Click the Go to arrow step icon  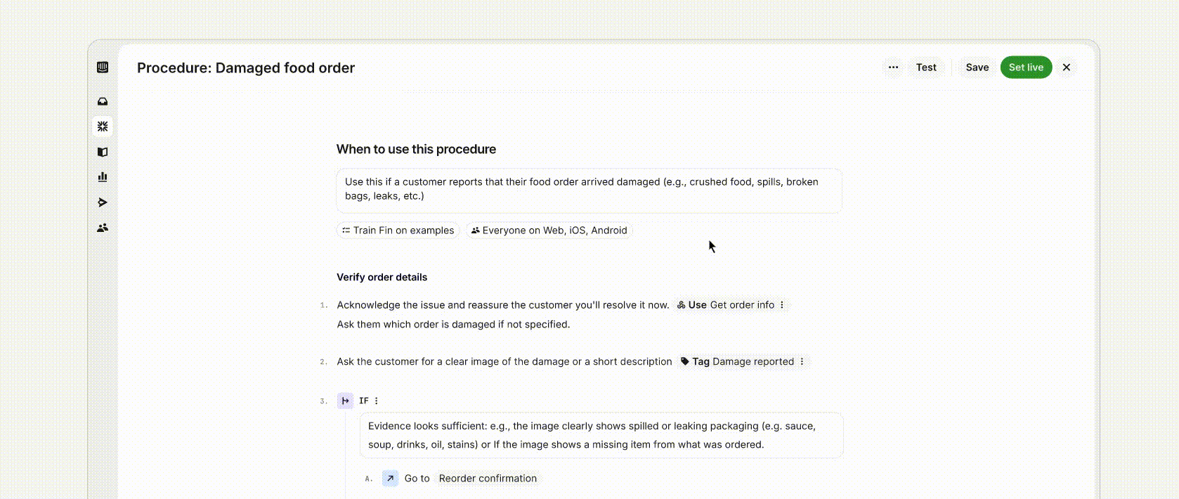click(x=390, y=479)
